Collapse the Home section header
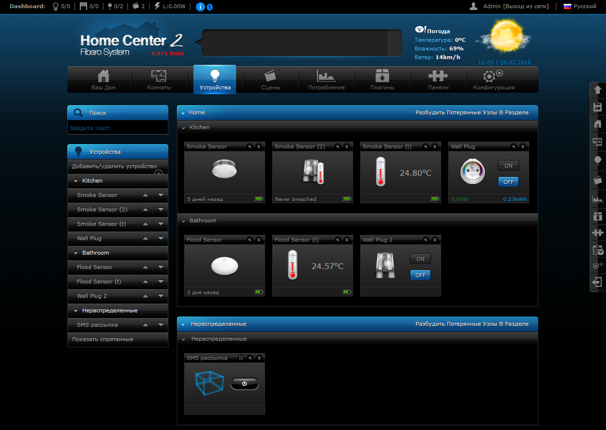Image resolution: width=606 pixels, height=430 pixels. click(183, 113)
